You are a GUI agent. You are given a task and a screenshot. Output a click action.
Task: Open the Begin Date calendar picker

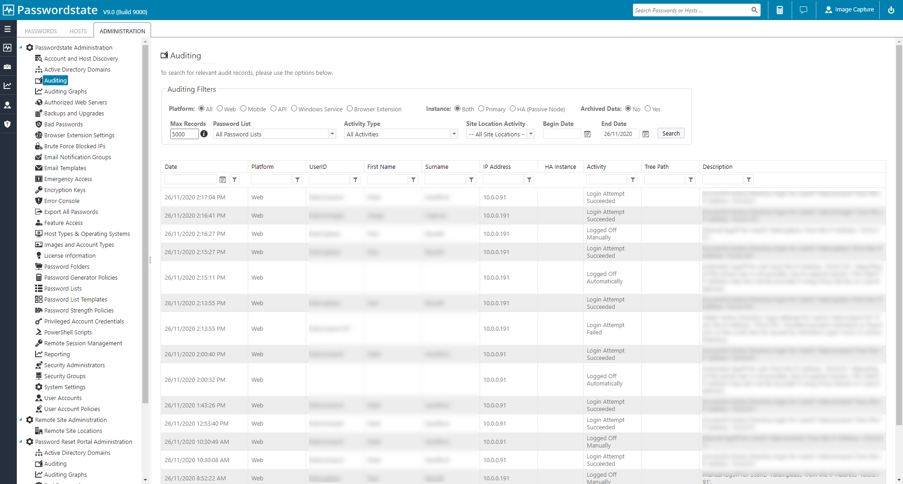(587, 134)
